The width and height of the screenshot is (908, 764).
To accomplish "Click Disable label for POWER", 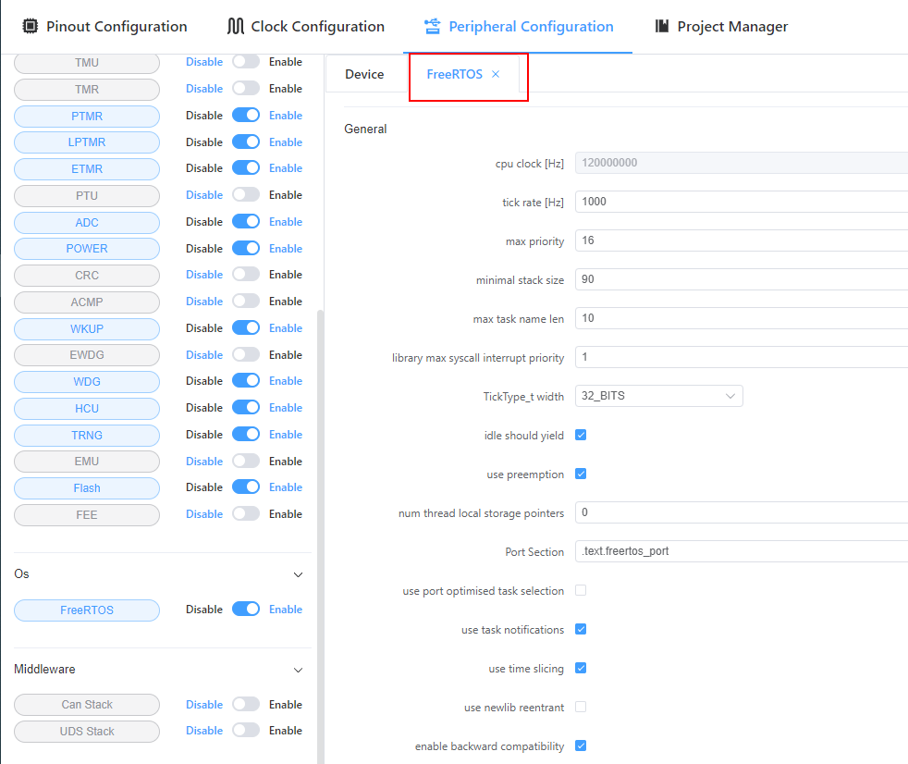I will tap(203, 248).
